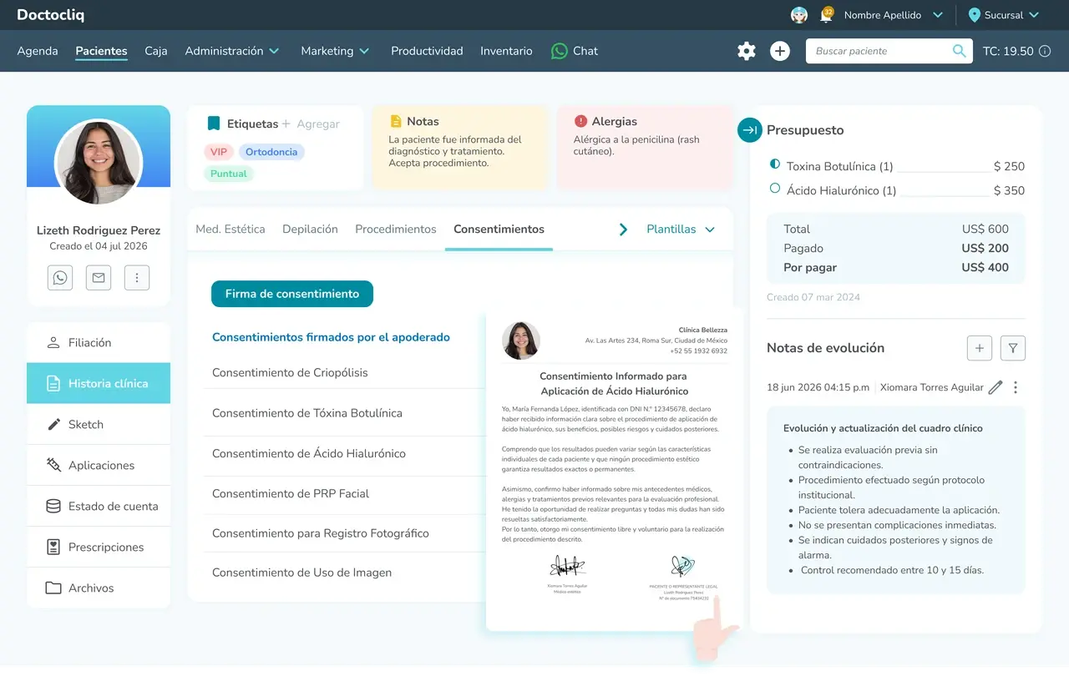Send email using envelope icon
1069x676 pixels.
(x=99, y=278)
